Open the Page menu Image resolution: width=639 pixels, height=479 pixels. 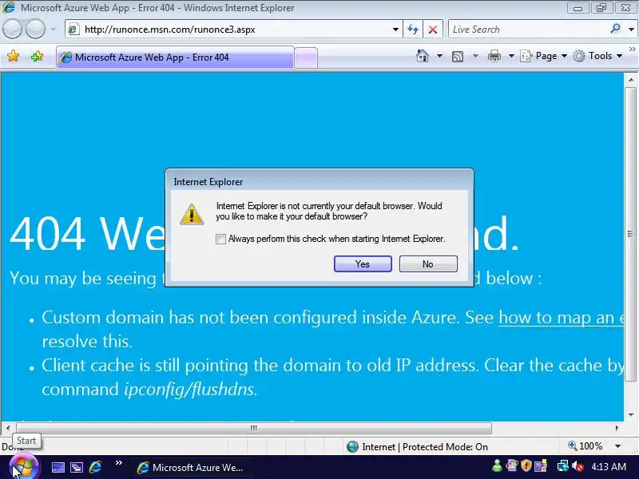544,56
